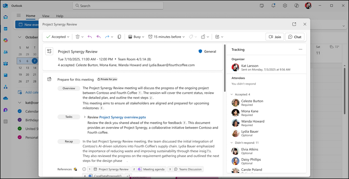Click Add calendar link in sidebar
The image size is (349, 179).
(29, 92)
